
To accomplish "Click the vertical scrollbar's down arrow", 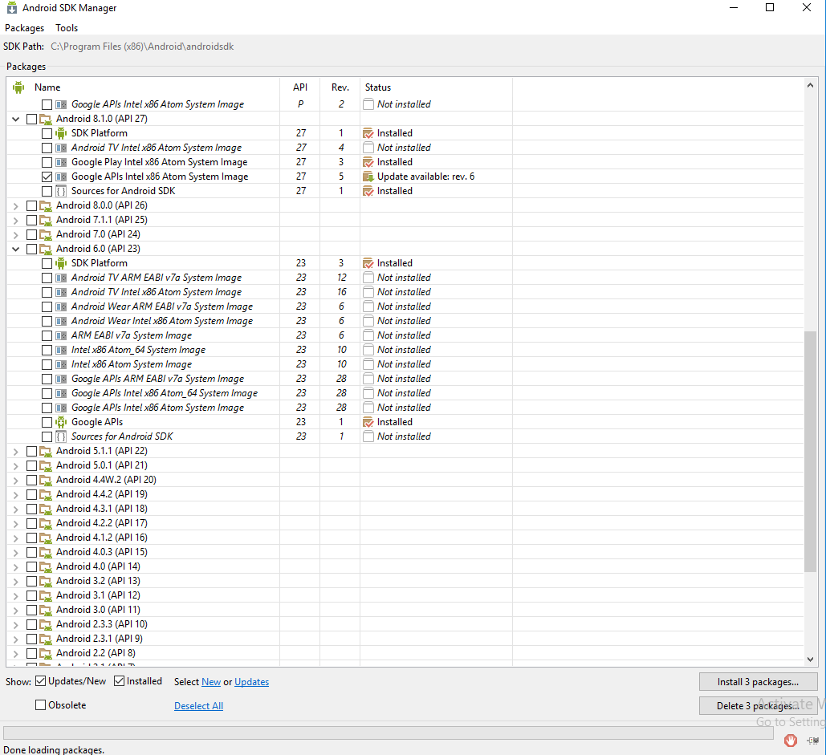I will pos(811,660).
